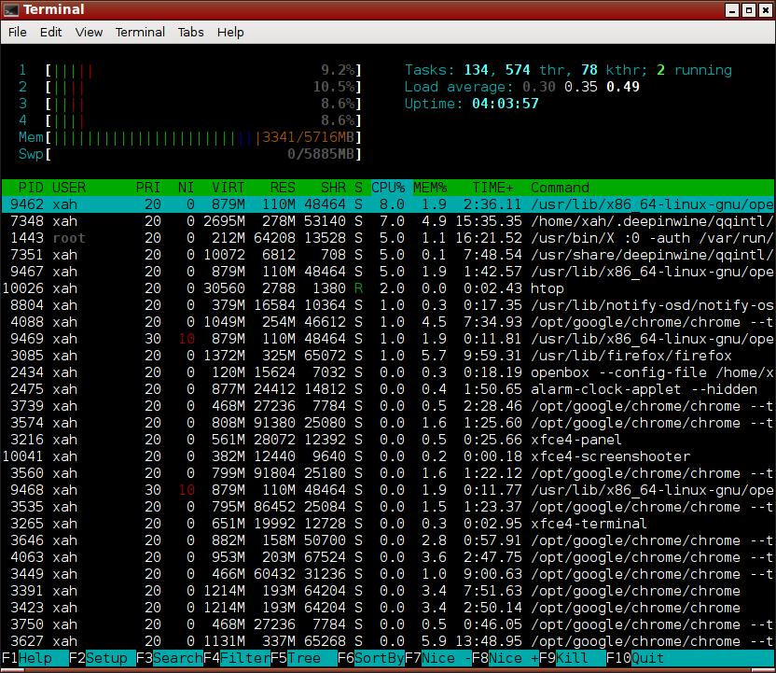Sort by the NI column header

pyautogui.click(x=187, y=188)
